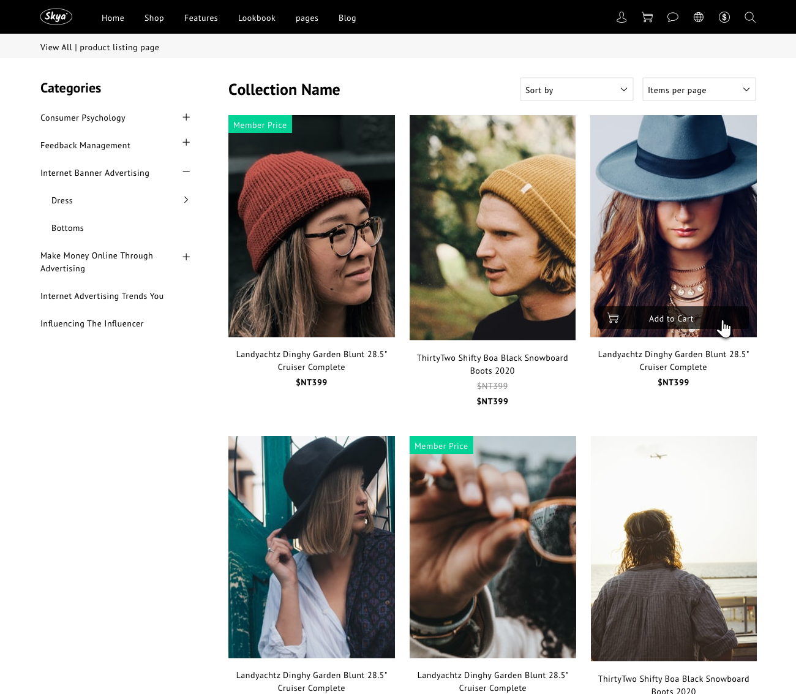796x694 pixels.
Task: Select the Dress subcategory
Action: (x=62, y=200)
